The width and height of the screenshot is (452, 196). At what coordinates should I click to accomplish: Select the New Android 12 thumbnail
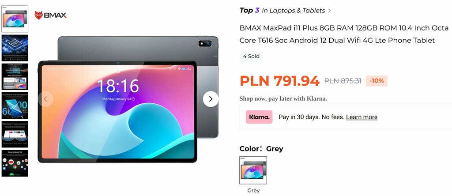(x=15, y=163)
